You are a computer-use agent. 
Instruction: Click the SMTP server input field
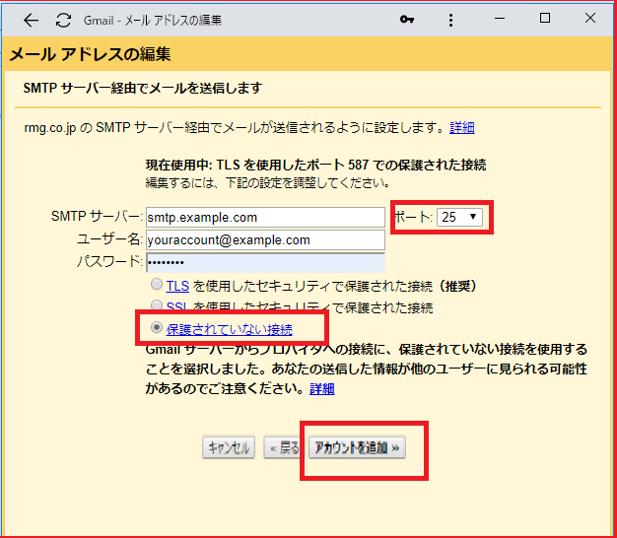tap(264, 217)
